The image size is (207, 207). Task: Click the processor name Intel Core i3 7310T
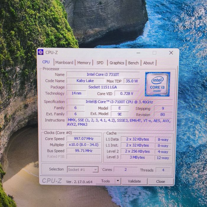(103, 74)
